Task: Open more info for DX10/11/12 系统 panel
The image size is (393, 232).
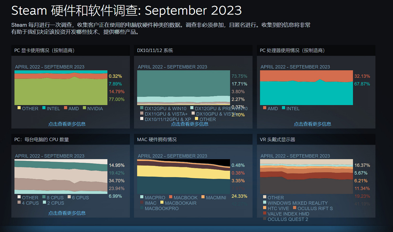Action: coord(190,124)
